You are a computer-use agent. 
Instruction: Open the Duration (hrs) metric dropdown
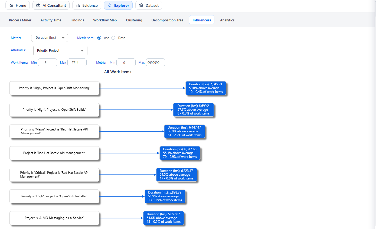[x=50, y=38]
